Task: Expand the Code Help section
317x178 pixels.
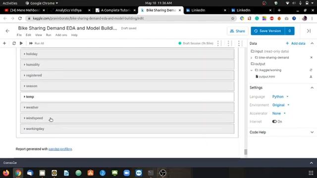Action: tap(312, 132)
